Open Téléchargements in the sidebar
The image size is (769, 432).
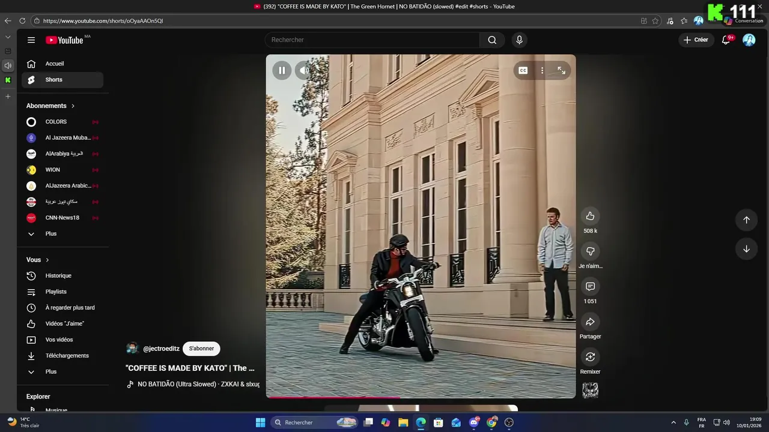tap(62, 356)
